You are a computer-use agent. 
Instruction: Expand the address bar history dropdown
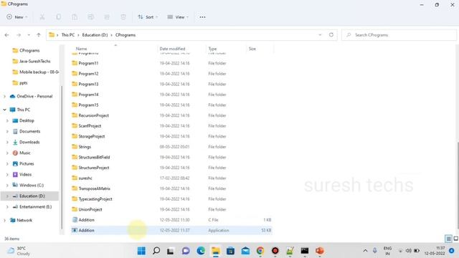coord(320,35)
